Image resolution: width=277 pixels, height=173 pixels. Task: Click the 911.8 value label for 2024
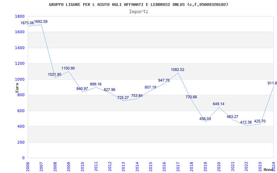(x=272, y=83)
